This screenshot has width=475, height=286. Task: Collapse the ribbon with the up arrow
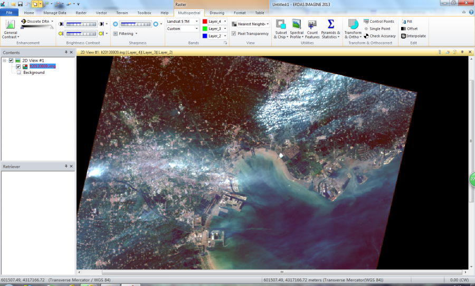(x=464, y=13)
